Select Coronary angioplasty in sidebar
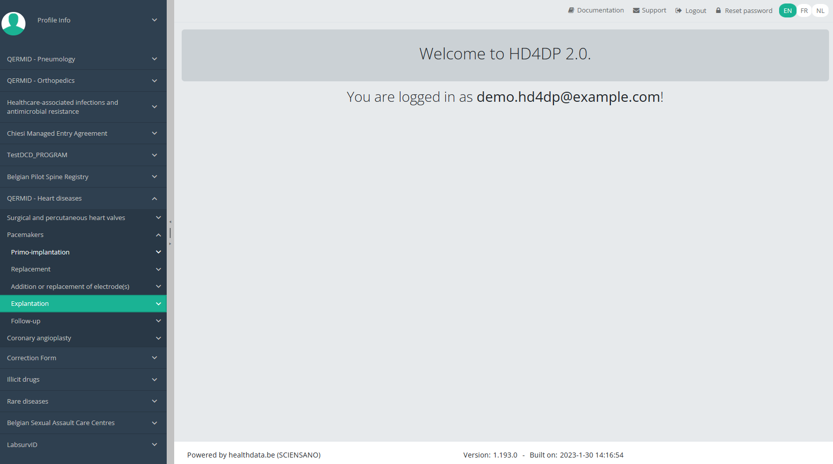833x464 pixels. [x=39, y=338]
